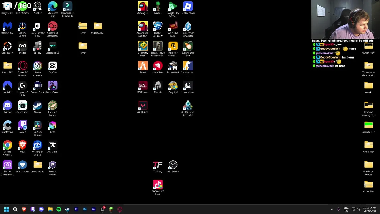The image size is (380, 214).
Task: Open TikTok LIVE Studio shortcut
Action: [158, 188]
